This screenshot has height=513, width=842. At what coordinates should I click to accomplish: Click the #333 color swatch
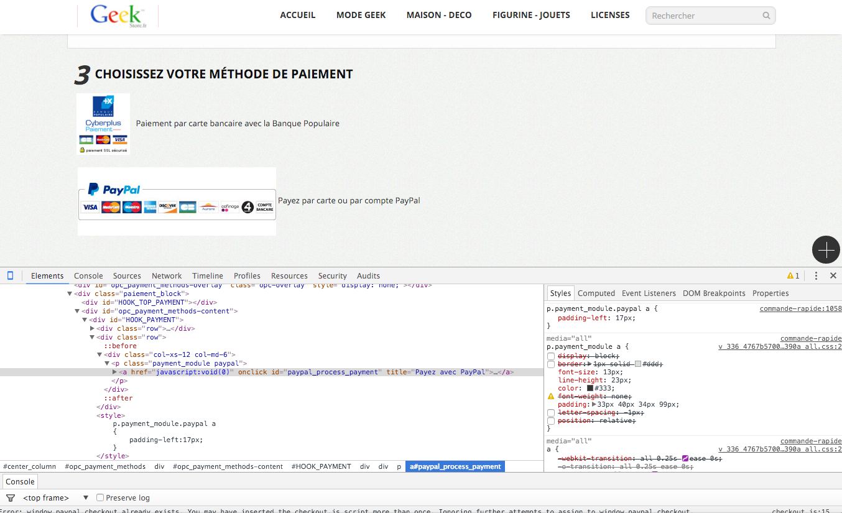(590, 388)
